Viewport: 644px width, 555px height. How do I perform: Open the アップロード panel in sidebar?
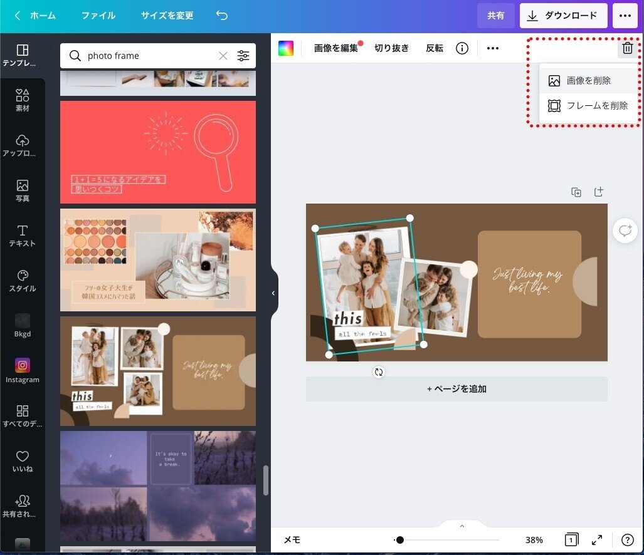pos(22,144)
